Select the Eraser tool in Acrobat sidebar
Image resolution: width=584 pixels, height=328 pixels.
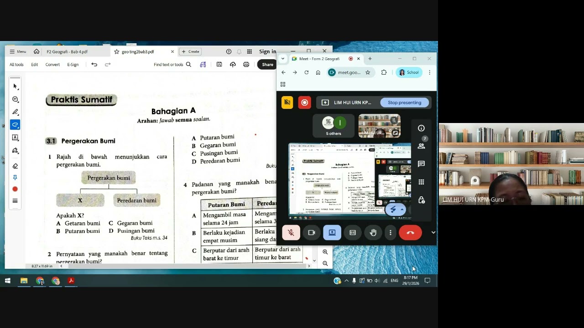15,166
